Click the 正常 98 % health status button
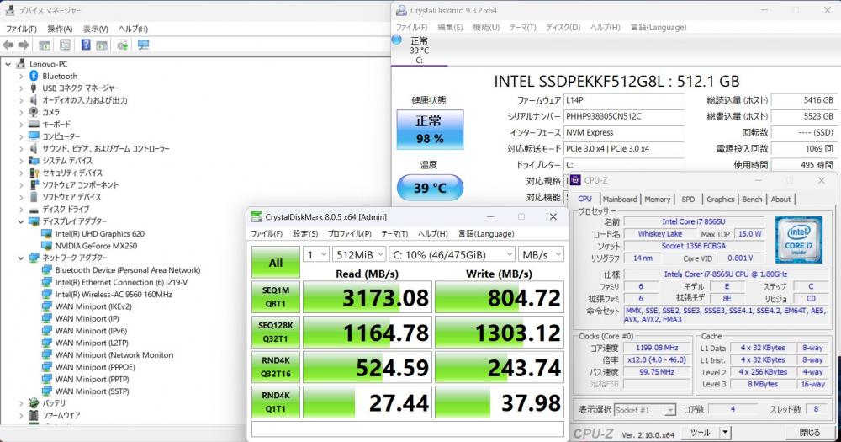 [x=430, y=130]
